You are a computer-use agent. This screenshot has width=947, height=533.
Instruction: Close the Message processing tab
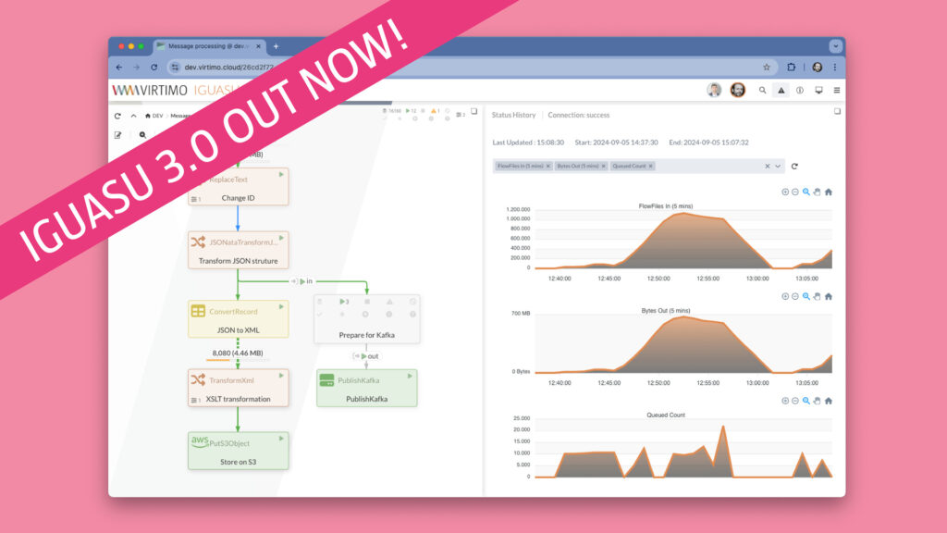tap(259, 46)
